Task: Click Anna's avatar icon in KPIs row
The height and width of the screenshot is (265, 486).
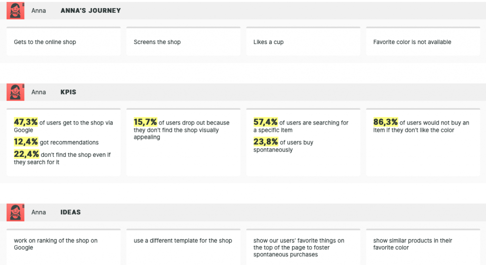Action: [15, 92]
